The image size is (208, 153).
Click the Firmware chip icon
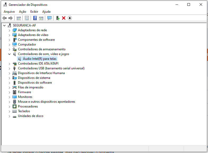click(15, 92)
